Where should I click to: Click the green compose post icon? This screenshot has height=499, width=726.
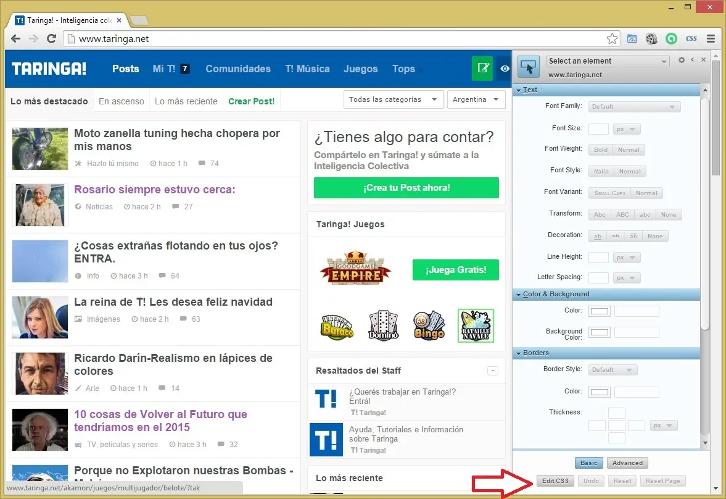click(482, 69)
